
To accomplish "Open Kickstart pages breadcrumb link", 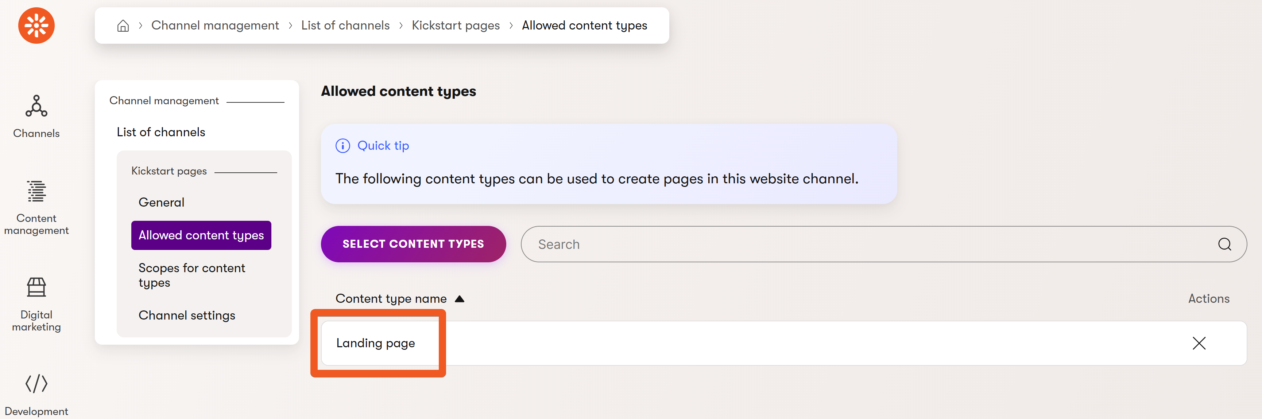I will click(455, 26).
